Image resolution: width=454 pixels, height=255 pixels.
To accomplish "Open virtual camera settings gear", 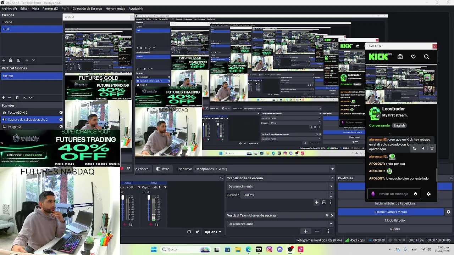I will pos(448,212).
